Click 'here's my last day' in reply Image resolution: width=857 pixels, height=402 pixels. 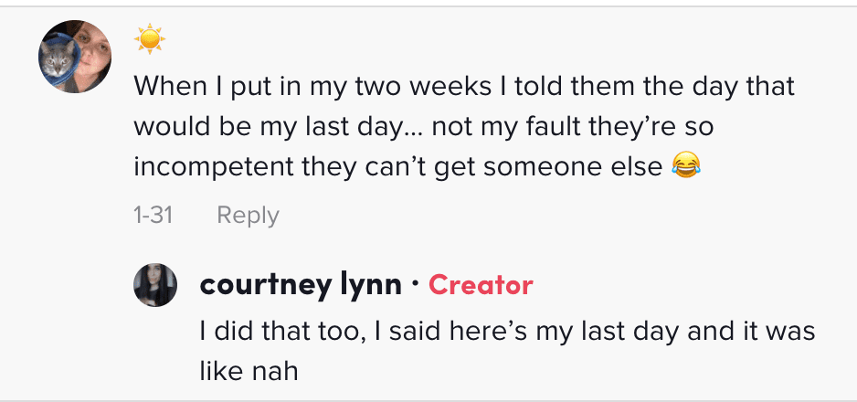tap(555, 332)
